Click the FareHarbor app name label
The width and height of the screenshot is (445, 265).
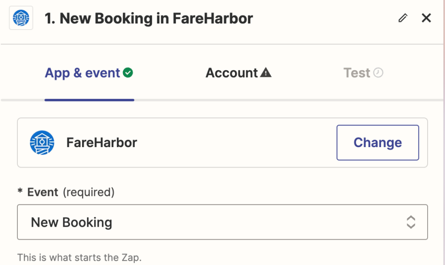pyautogui.click(x=102, y=143)
